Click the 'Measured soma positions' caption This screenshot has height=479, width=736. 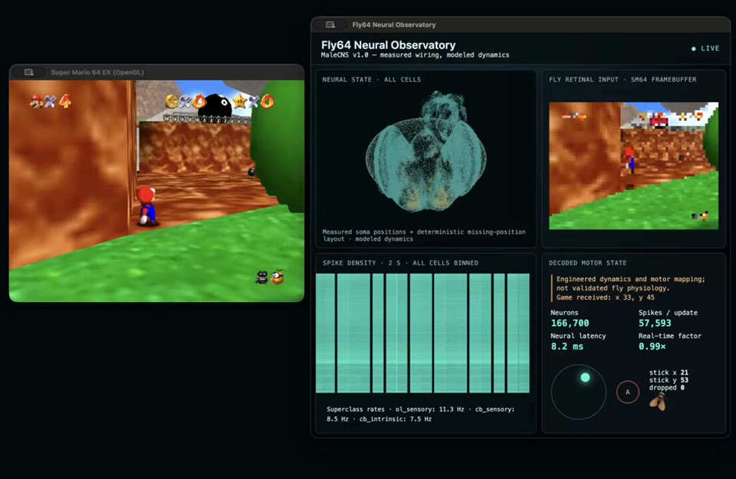coord(424,235)
